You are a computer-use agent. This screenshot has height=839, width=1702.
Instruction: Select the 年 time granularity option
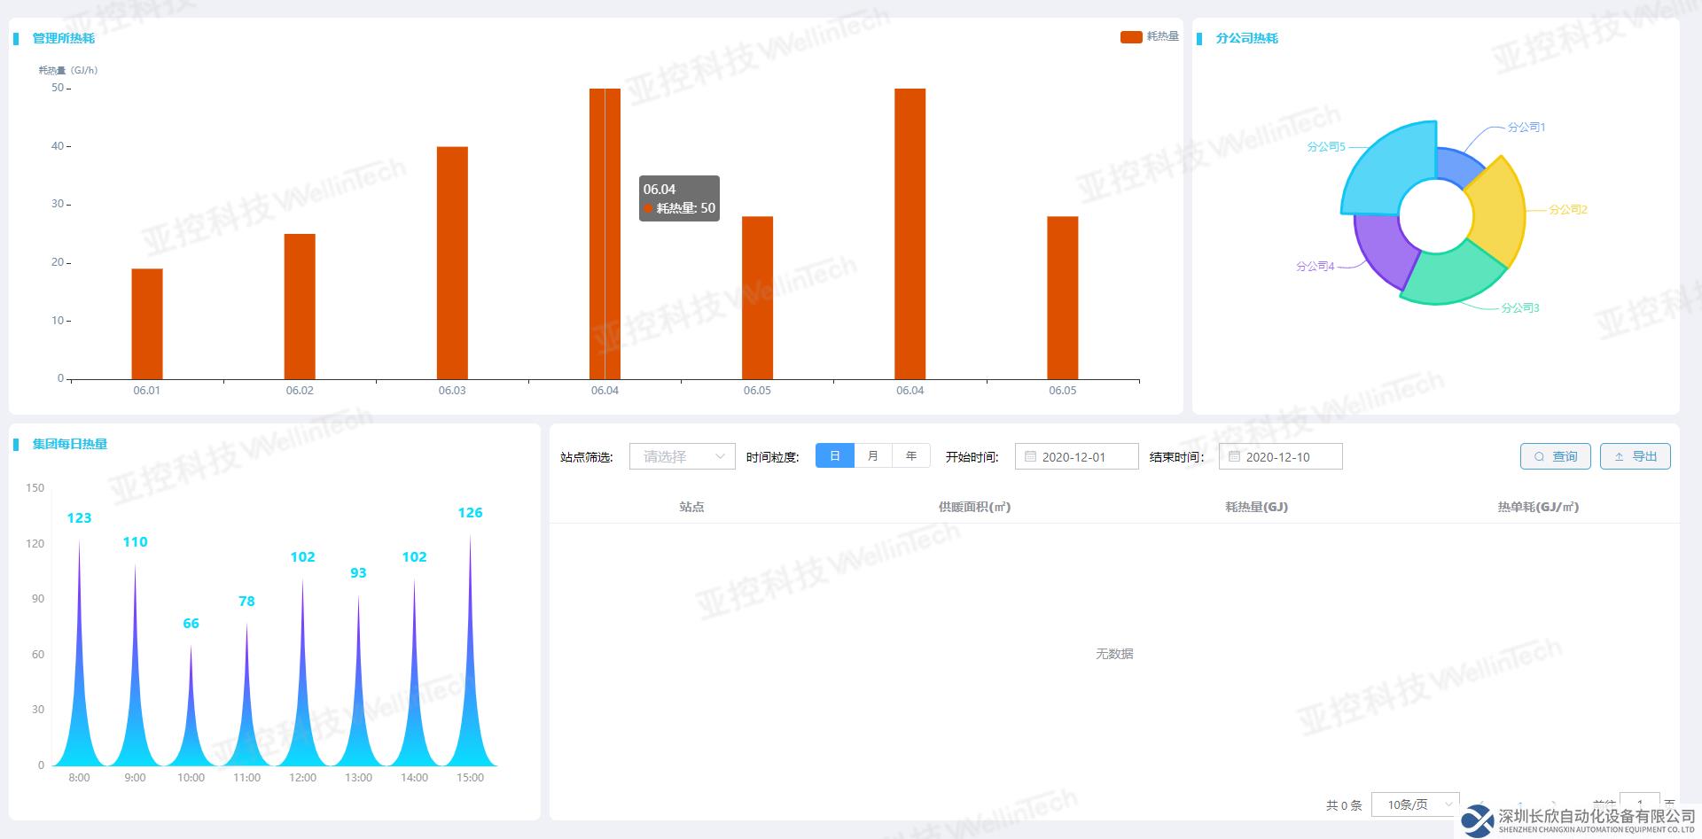point(911,455)
